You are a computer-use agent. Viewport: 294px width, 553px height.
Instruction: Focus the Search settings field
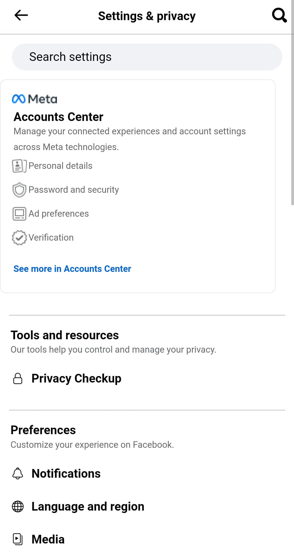[147, 57]
